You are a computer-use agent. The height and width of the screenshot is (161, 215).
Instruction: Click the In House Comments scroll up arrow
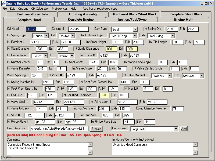coord(195,145)
